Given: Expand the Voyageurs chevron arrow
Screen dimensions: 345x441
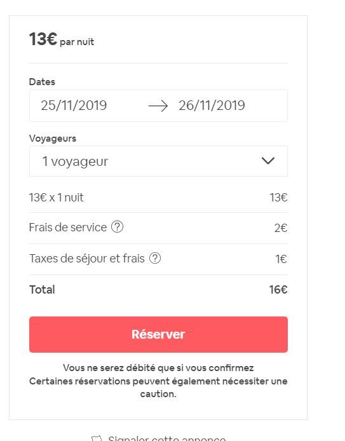Looking at the screenshot, I should pyautogui.click(x=268, y=161).
